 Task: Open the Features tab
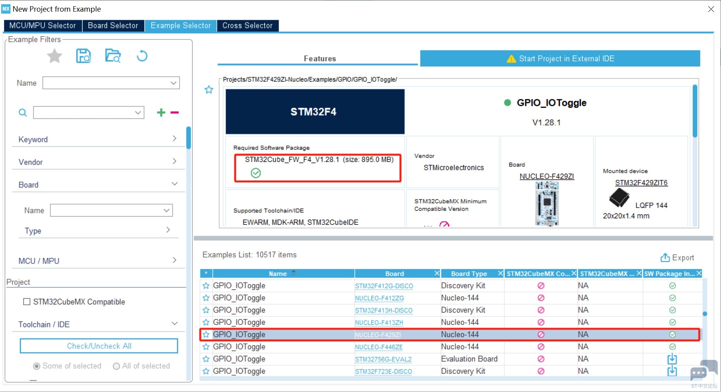pyautogui.click(x=320, y=59)
